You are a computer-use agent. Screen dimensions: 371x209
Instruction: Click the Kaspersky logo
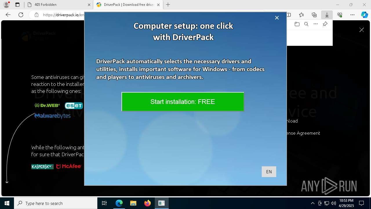(x=42, y=167)
